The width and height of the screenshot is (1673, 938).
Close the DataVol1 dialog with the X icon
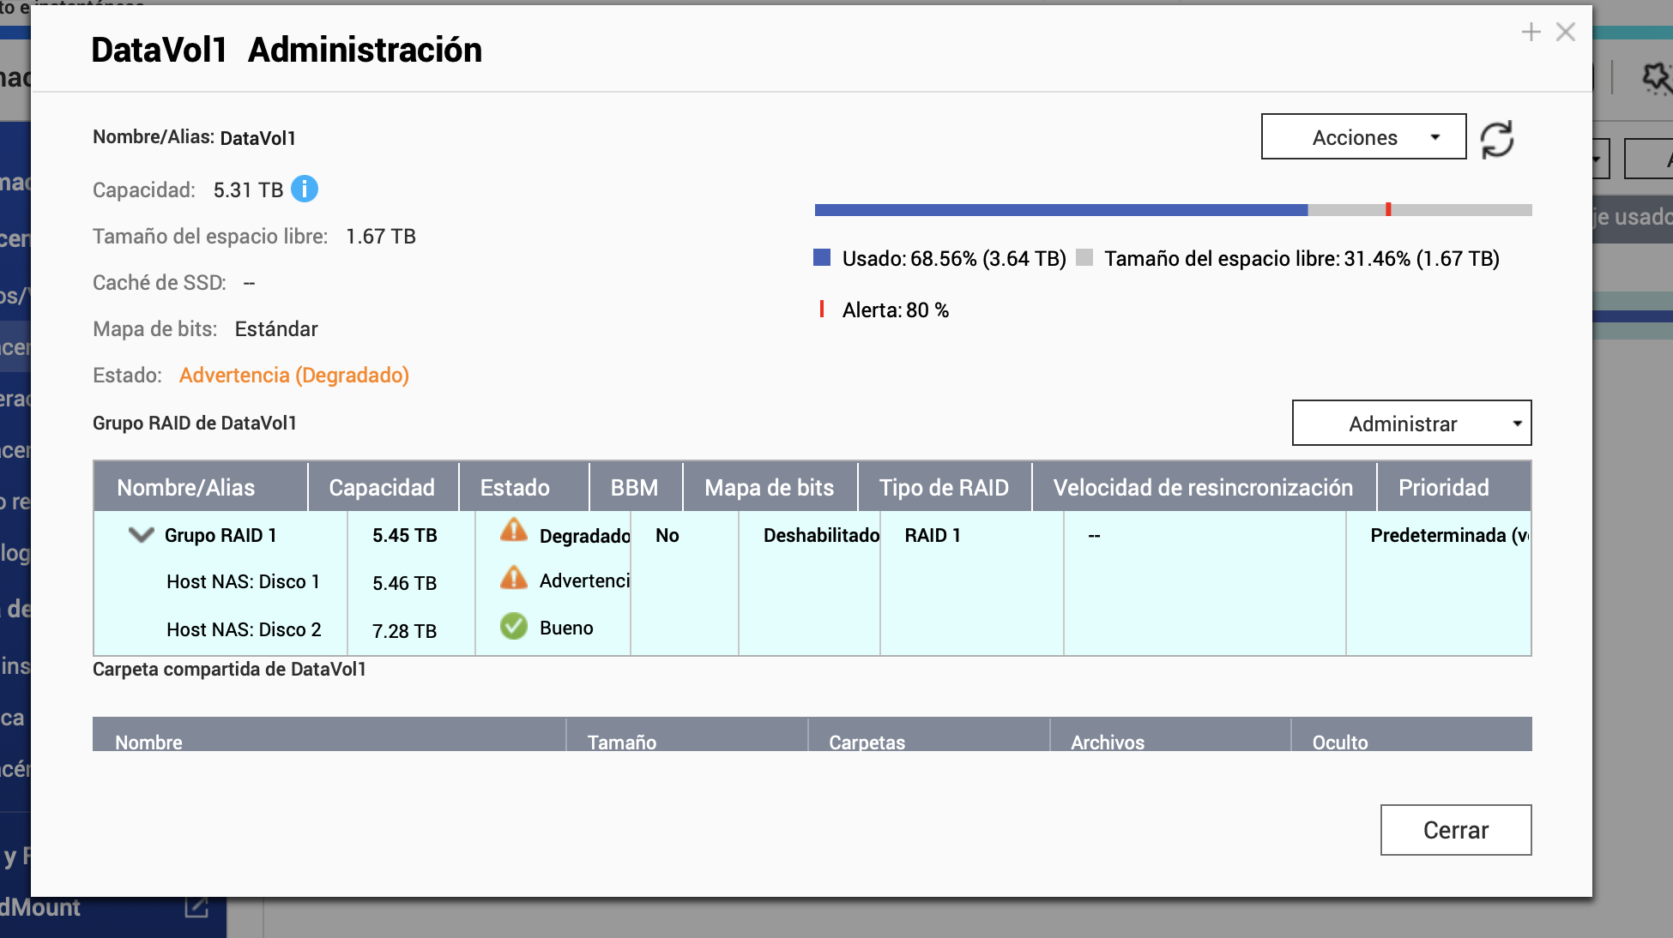point(1566,33)
